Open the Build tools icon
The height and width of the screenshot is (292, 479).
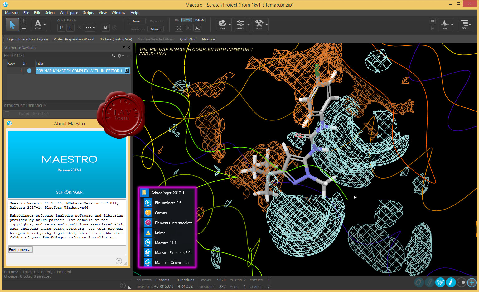point(259,24)
